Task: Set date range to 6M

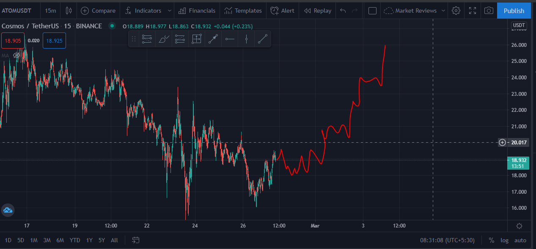Action: [60, 240]
